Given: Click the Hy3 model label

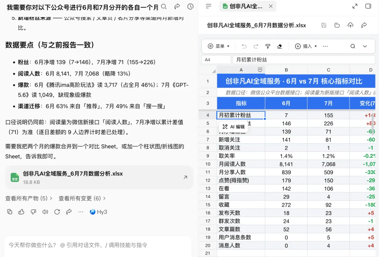Looking at the screenshot, I should (98, 212).
